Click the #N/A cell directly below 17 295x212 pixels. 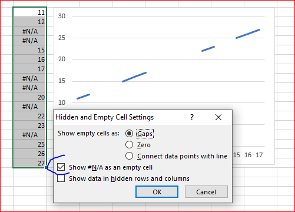pos(30,78)
